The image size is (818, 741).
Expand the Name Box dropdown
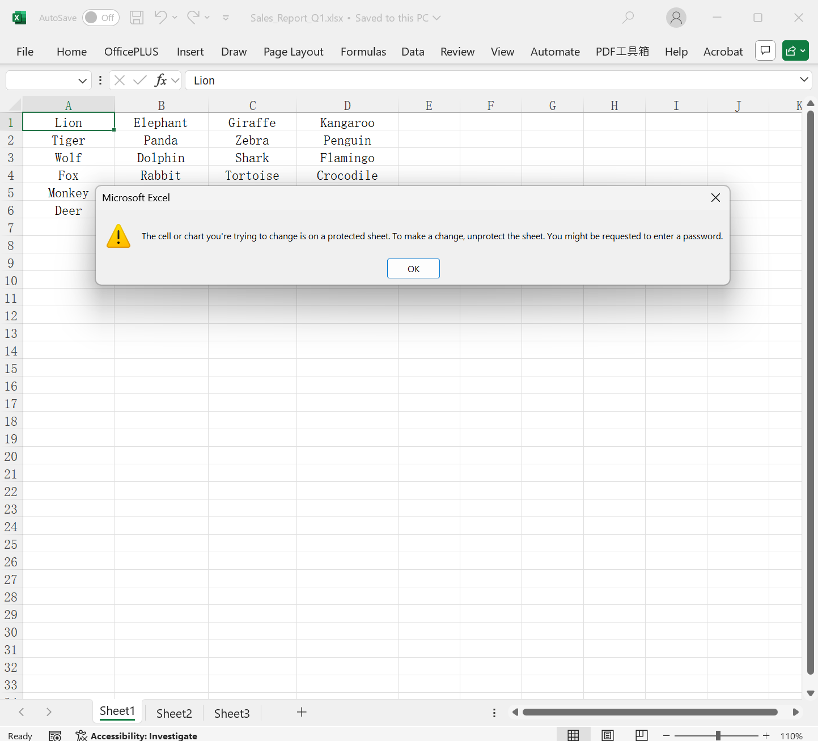coord(82,81)
